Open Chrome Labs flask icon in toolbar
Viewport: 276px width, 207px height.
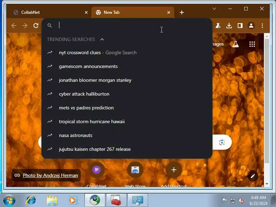[218, 26]
